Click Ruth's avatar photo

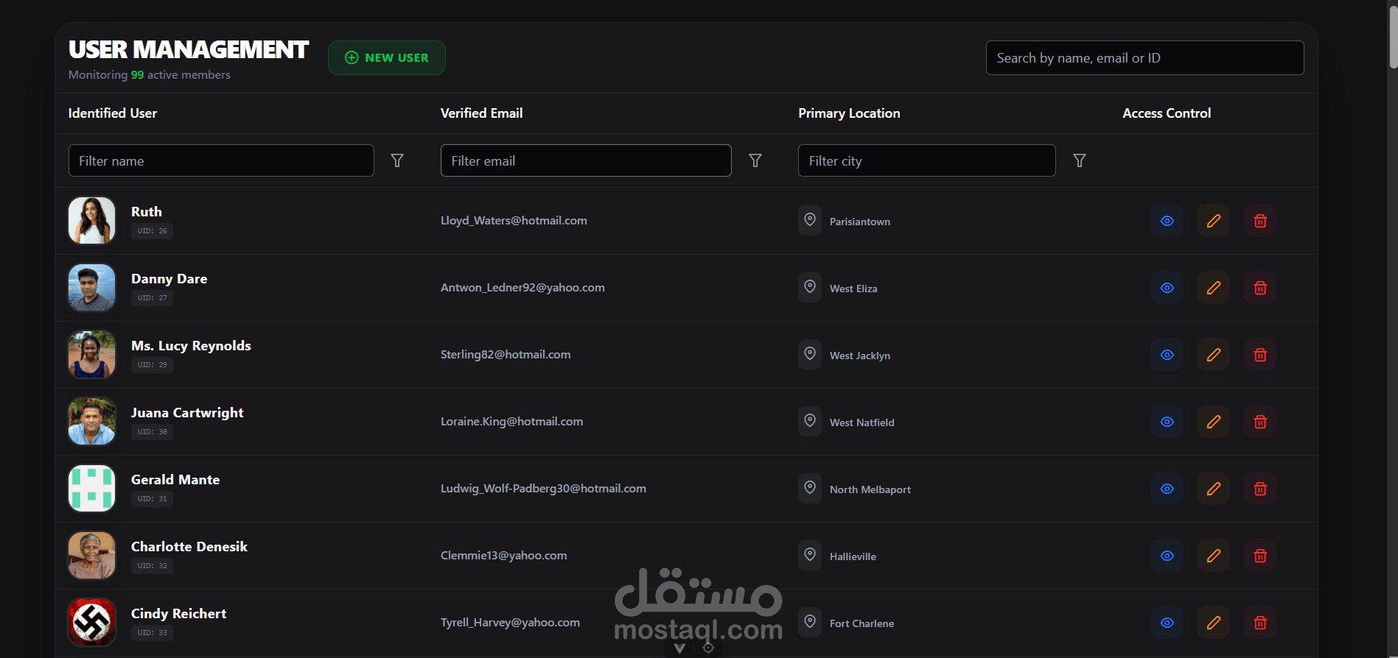tap(92, 220)
